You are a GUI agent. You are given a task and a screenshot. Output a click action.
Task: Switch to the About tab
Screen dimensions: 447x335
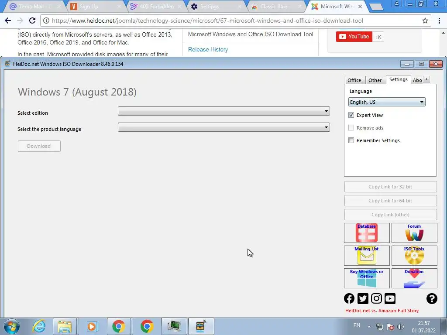pos(417,80)
